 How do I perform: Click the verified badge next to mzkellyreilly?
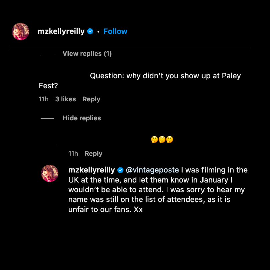pyautogui.click(x=90, y=31)
